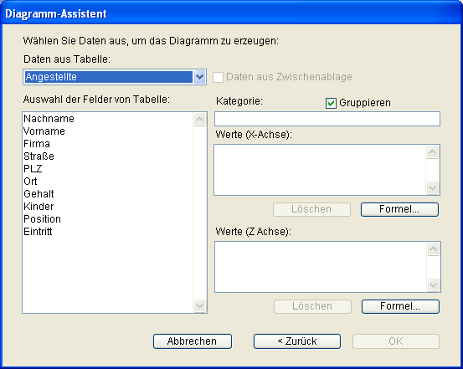This screenshot has width=463, height=369.
Task: Select Vorname in the field list
Action: pyautogui.click(x=44, y=131)
